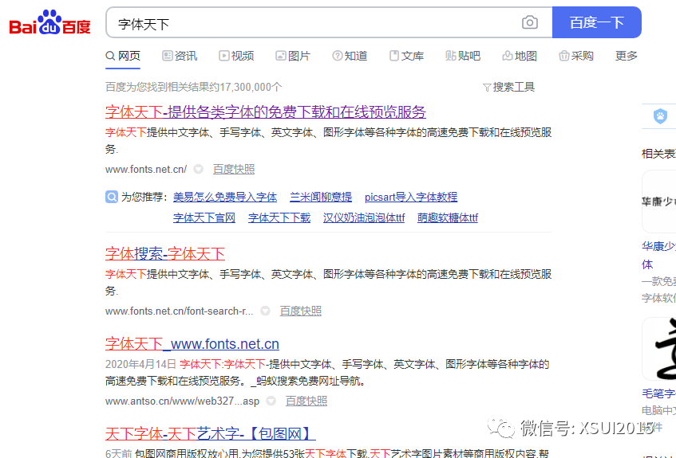
Task: Click the 文库 document icon
Action: point(394,56)
